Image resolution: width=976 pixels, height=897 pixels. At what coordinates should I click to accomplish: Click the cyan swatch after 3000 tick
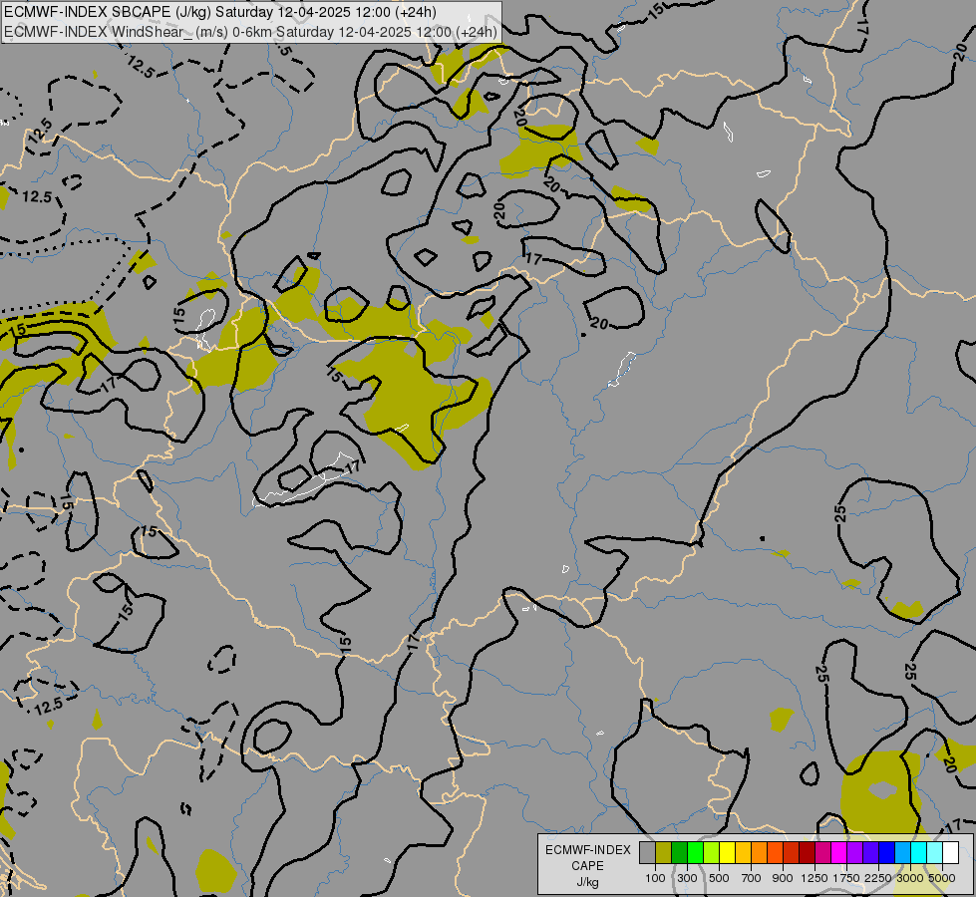[x=919, y=852]
